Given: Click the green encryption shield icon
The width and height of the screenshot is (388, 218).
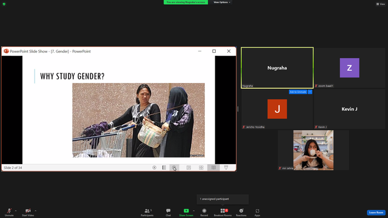Looking at the screenshot, I should 4,4.
